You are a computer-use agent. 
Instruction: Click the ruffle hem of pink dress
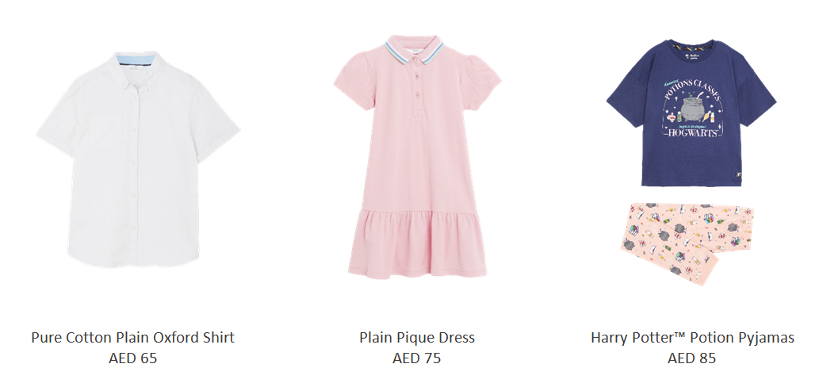417,243
